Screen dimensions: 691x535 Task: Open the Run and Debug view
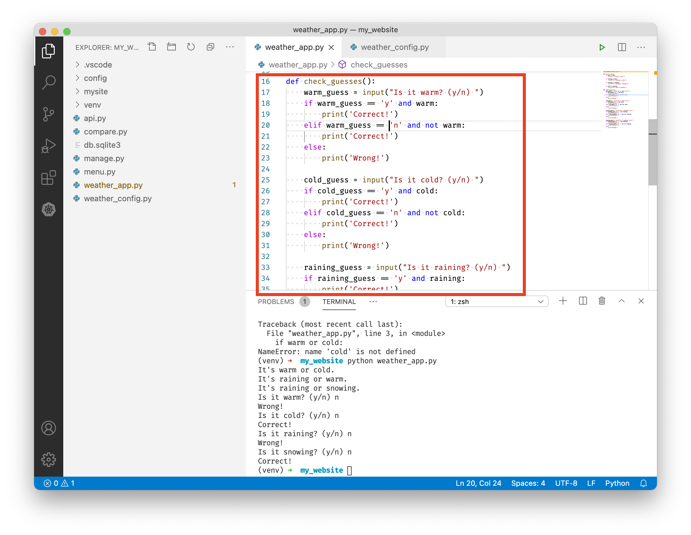[x=48, y=146]
